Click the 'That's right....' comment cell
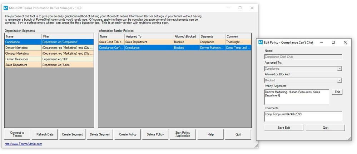The width and height of the screenshot is (357, 154). tap(238, 42)
